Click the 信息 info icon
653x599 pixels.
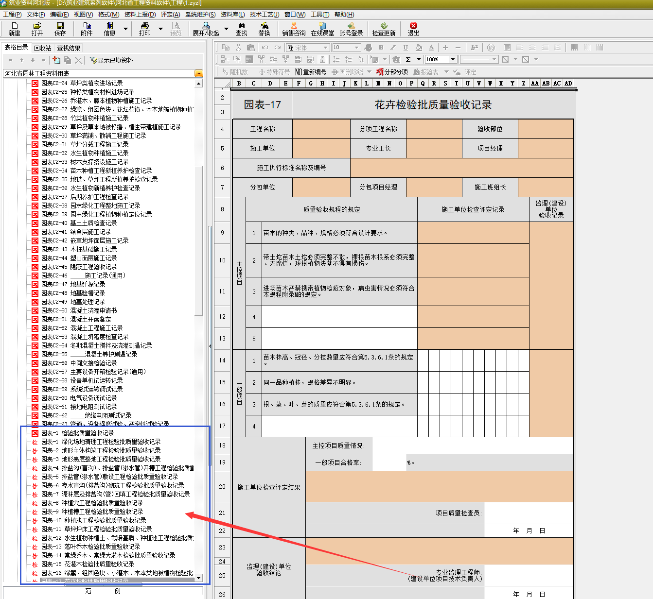[x=110, y=29]
